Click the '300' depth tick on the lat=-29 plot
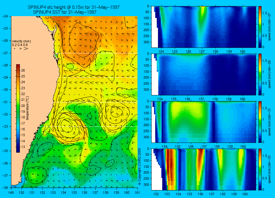The height and width of the screenshot is (198, 275). click(147, 90)
